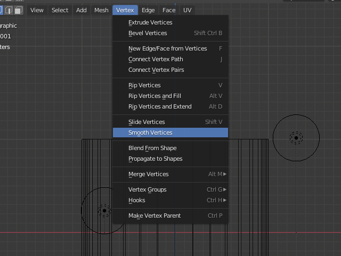Open the UV menu

coord(187,10)
